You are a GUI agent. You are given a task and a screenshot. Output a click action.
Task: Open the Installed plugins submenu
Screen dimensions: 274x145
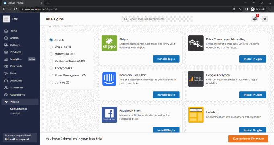pos(15,114)
